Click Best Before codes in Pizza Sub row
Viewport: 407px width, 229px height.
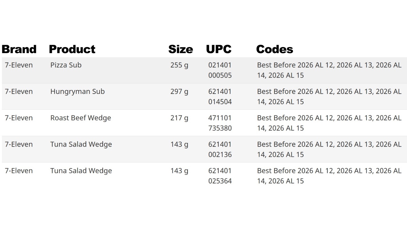[329, 70]
